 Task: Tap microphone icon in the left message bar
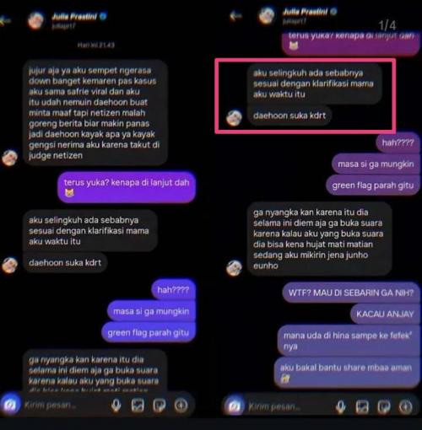(116, 406)
